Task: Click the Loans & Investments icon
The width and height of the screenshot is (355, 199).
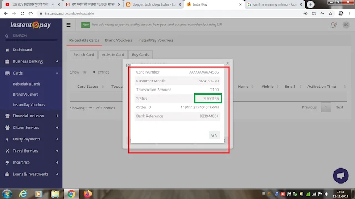Action: click(7, 174)
